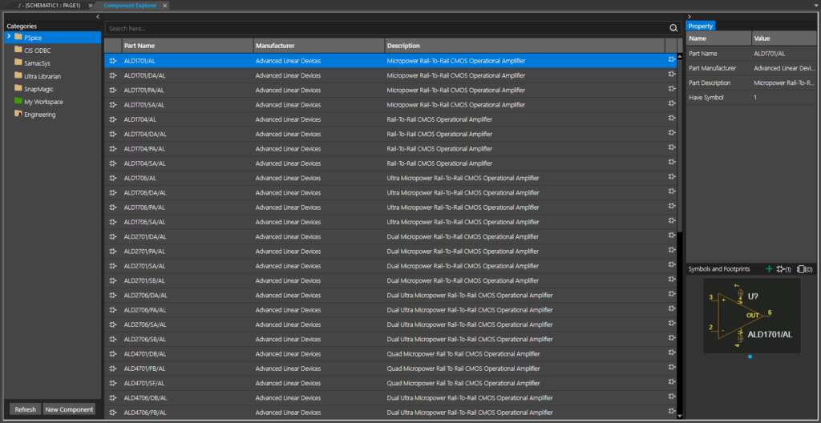Click the right symbol icon in ALD4701/SF/AL row
The width and height of the screenshot is (821, 423).
[672, 382]
